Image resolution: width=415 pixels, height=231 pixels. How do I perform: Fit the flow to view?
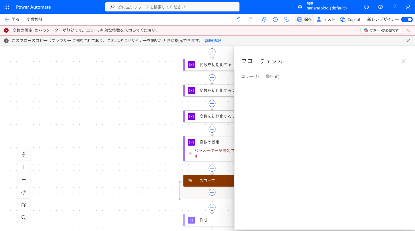click(x=24, y=192)
